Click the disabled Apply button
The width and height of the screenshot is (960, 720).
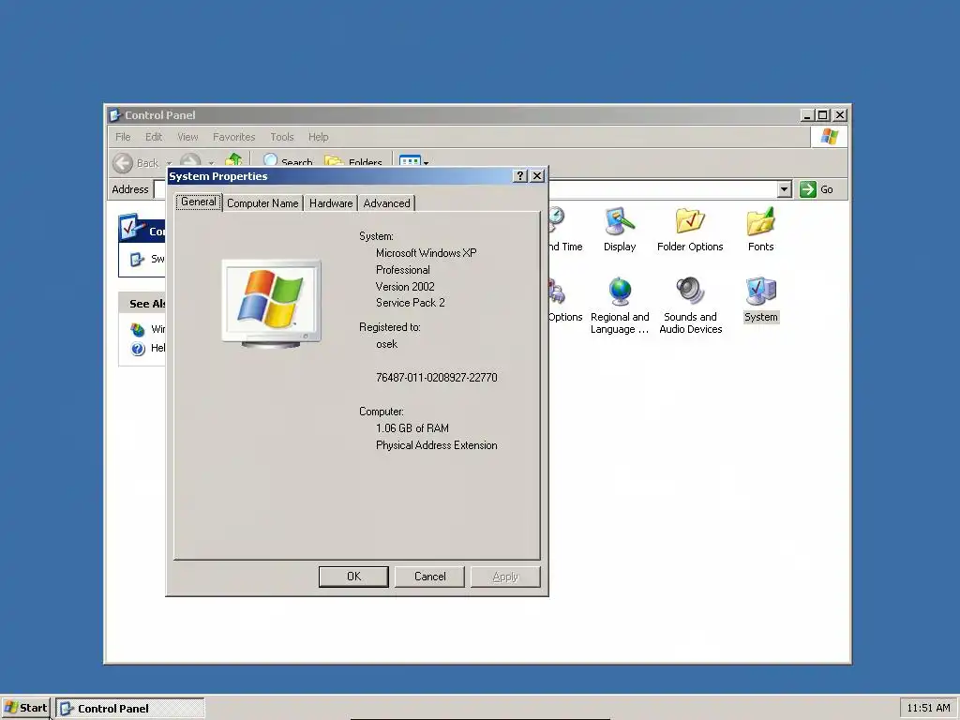point(505,577)
